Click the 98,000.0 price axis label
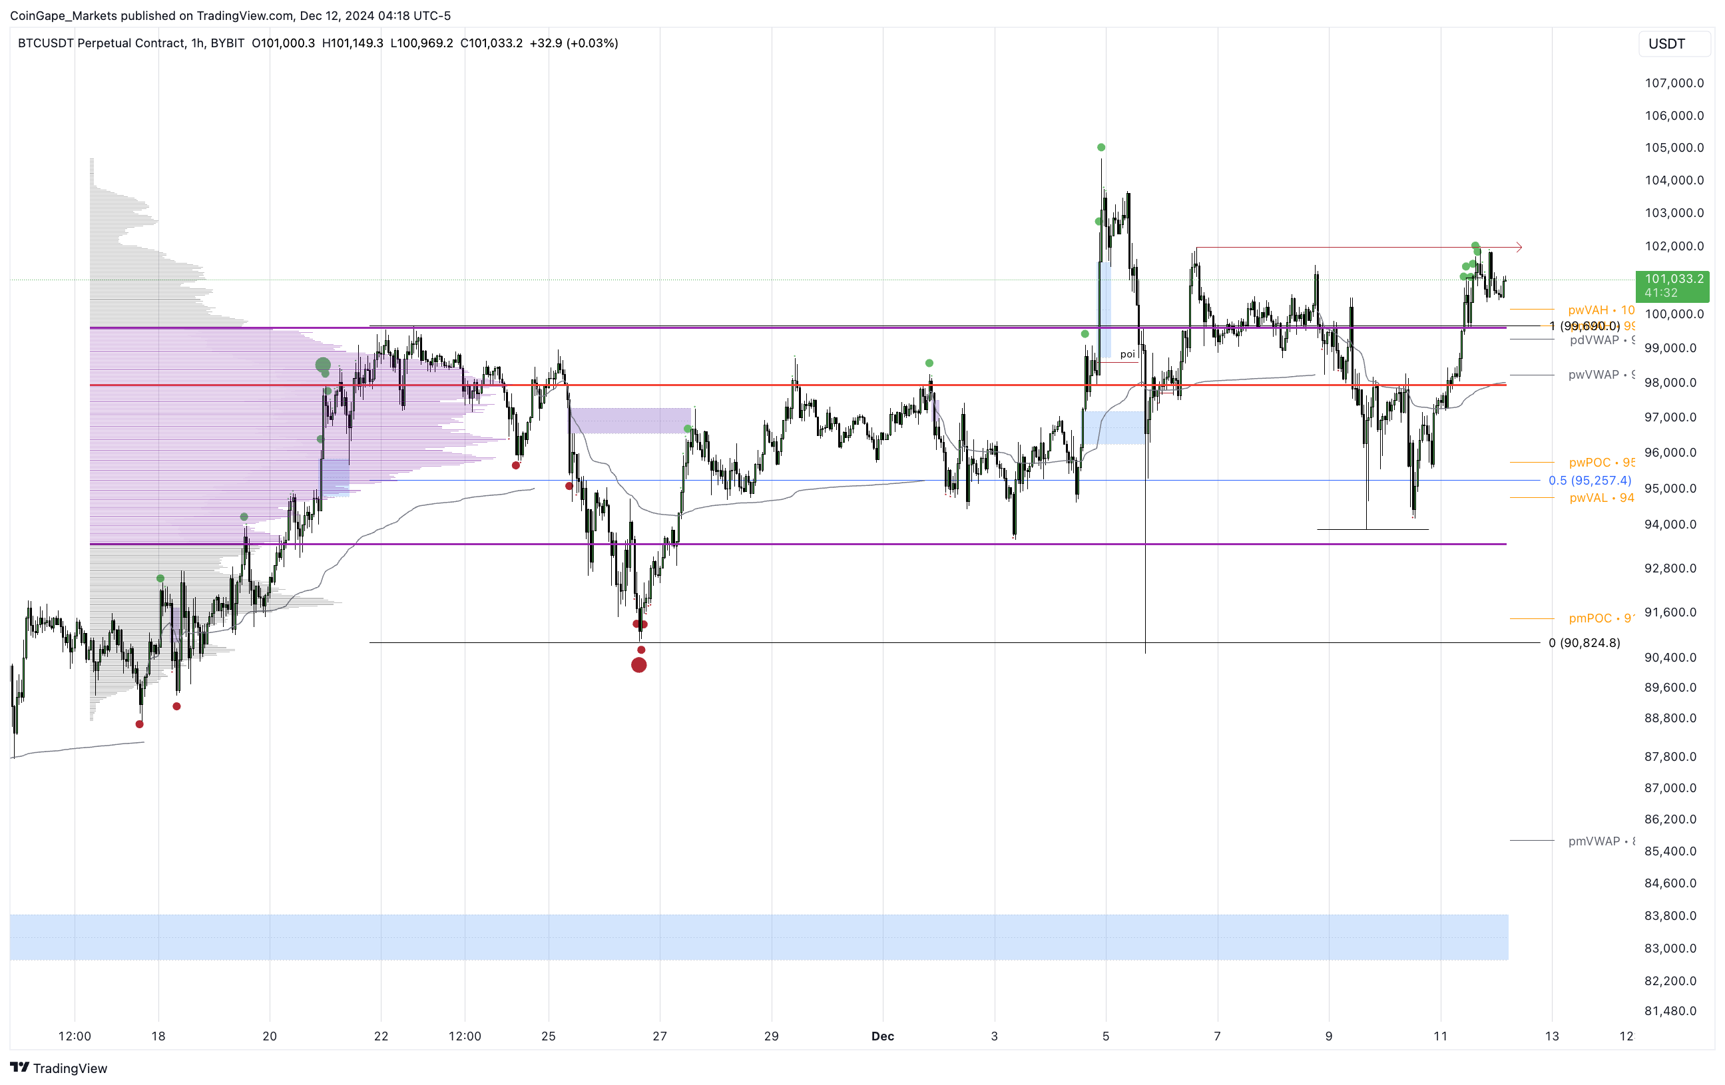This screenshot has width=1725, height=1085. pyautogui.click(x=1670, y=383)
